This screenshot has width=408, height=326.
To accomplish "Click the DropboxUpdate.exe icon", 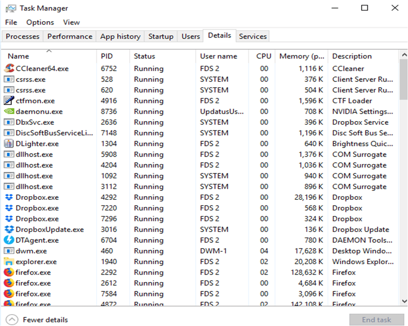I will tap(9, 229).
